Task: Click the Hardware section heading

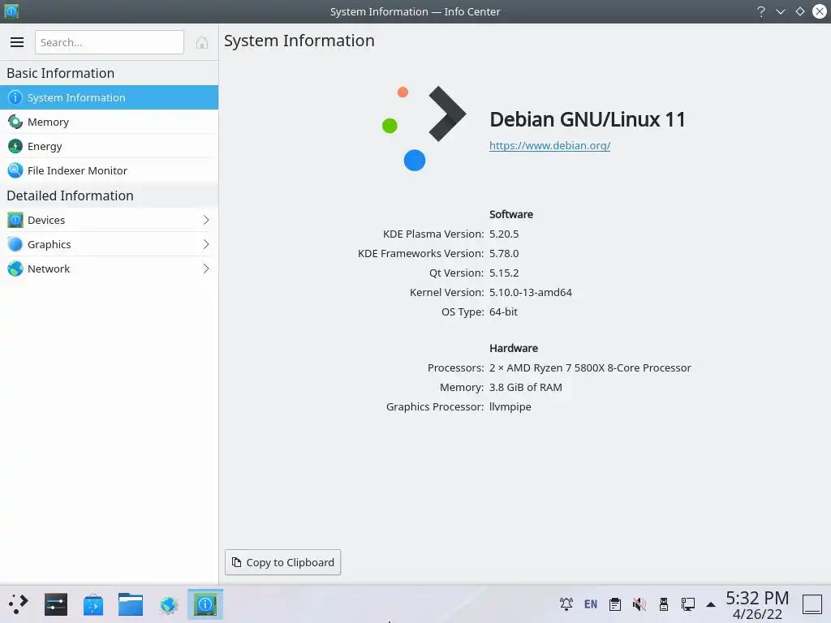Action: [x=514, y=349]
